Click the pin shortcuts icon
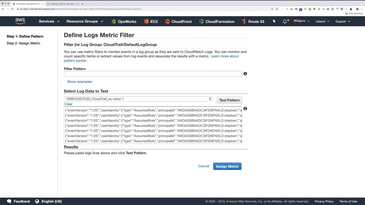Viewport: 365px width, 205px height. click(274, 21)
